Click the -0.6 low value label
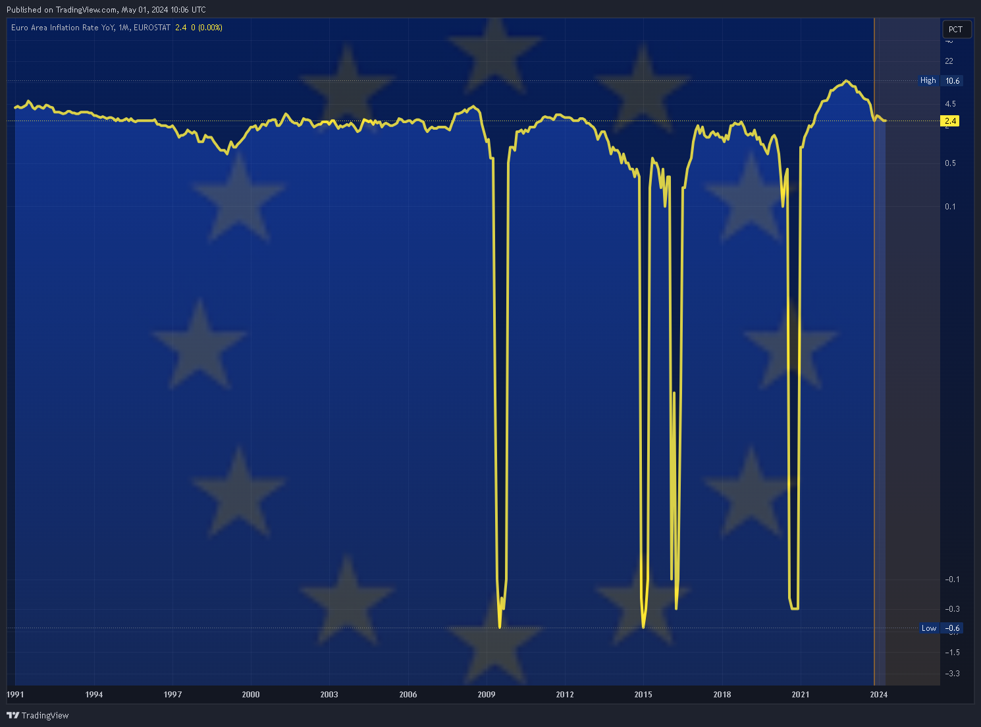Viewport: 981px width, 727px height. point(953,628)
